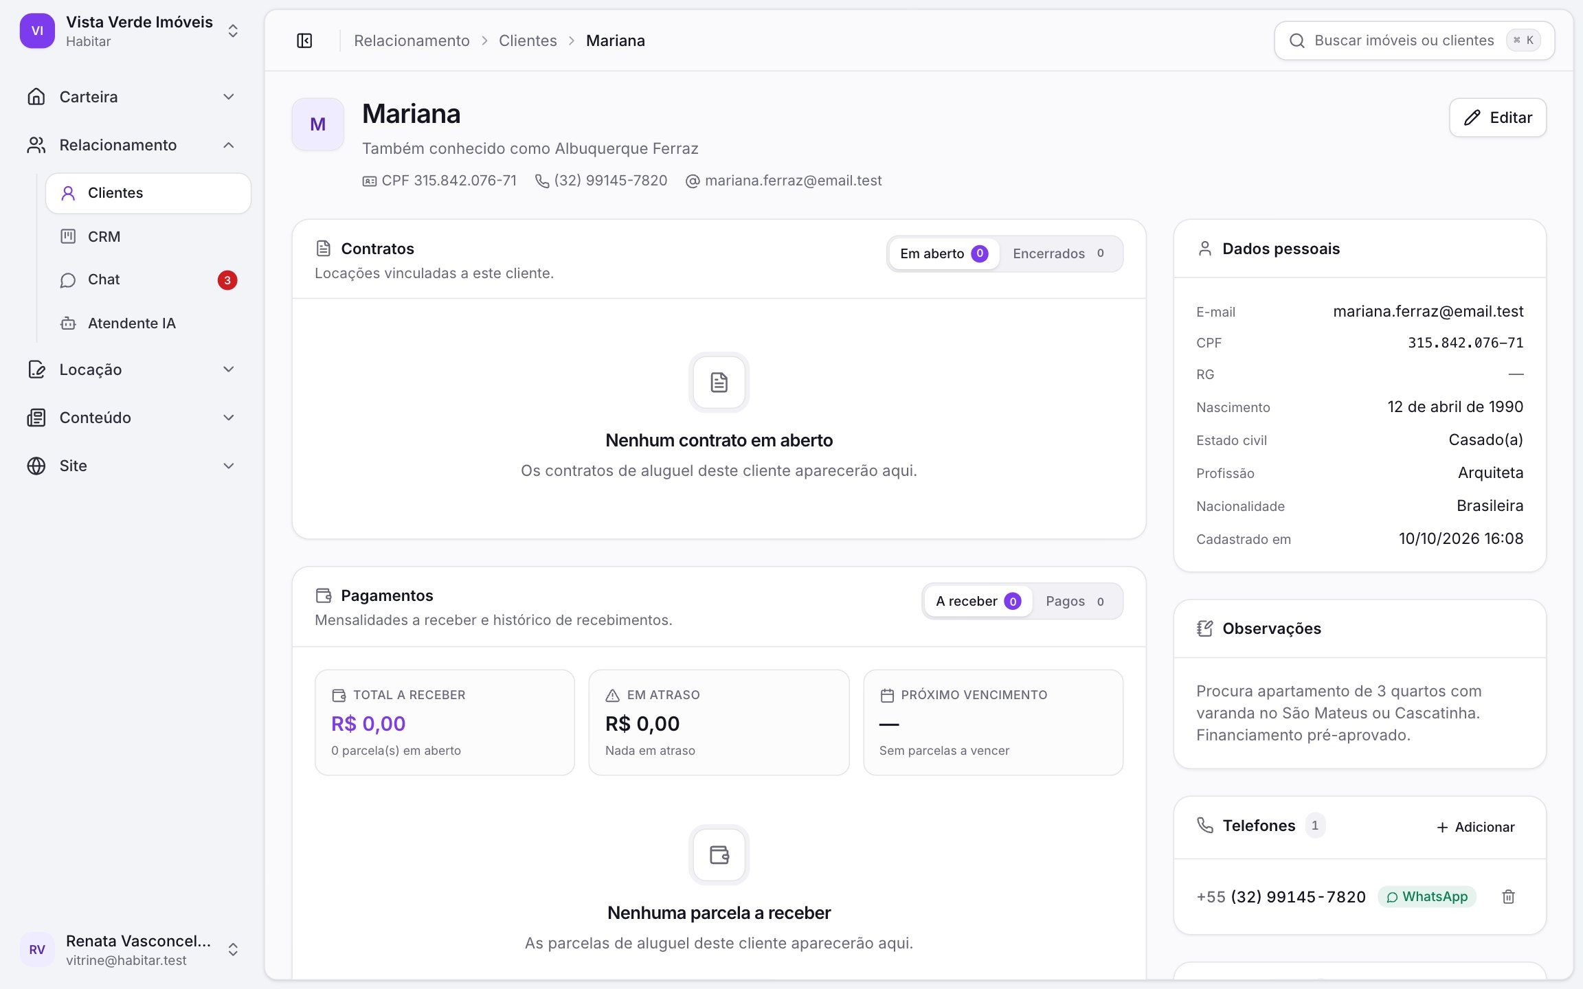The height and width of the screenshot is (989, 1583).
Task: Expand the Conteúdo menu section
Action: 131,418
